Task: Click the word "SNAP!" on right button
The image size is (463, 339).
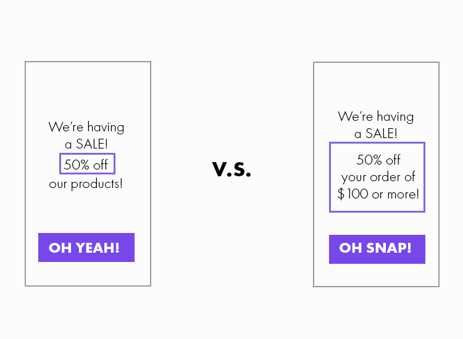Action: pyautogui.click(x=389, y=248)
